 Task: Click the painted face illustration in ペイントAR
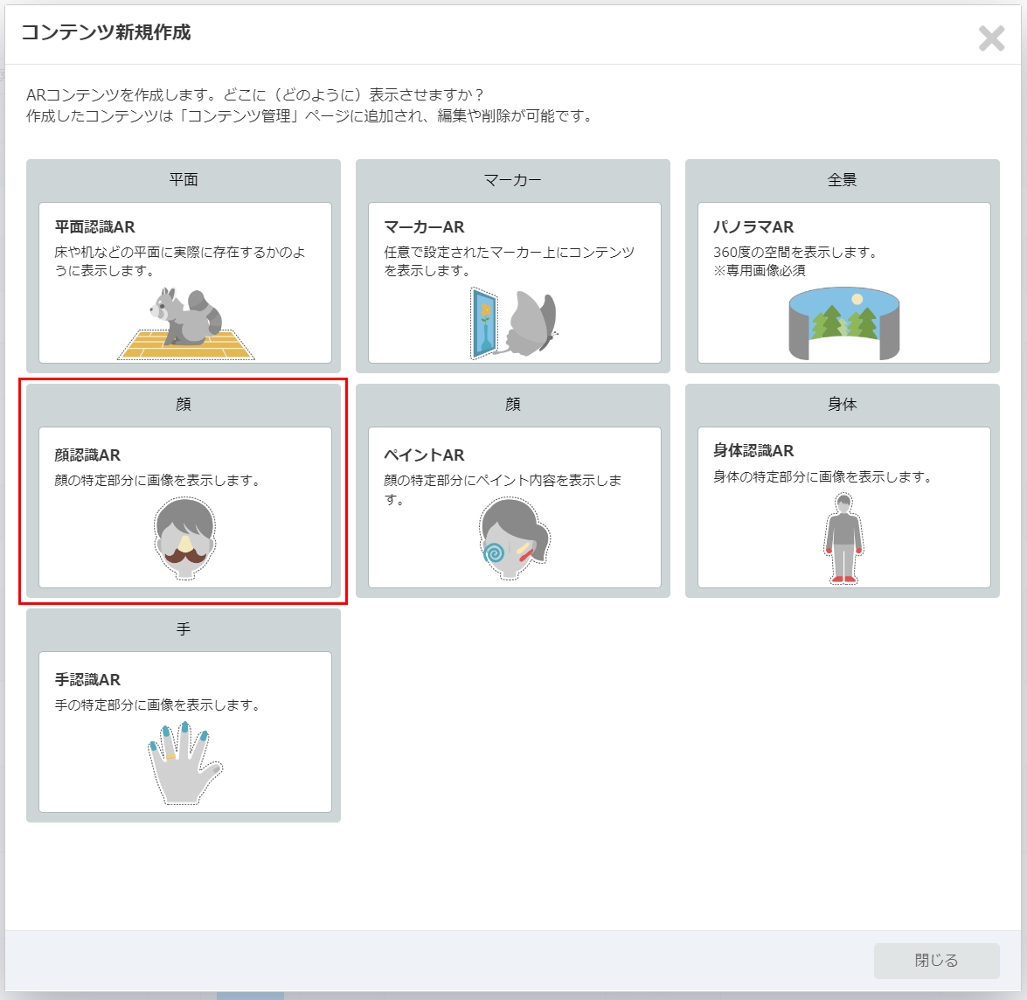coord(514,538)
